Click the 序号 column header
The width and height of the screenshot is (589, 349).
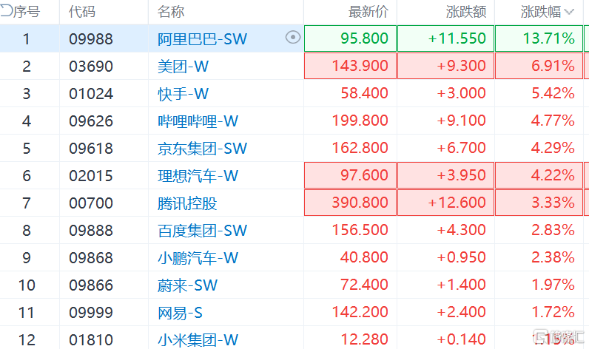25,12
